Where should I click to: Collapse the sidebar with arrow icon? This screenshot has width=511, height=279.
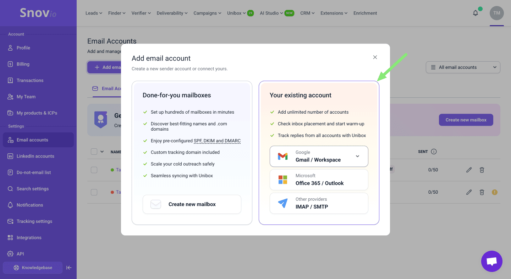click(x=69, y=268)
